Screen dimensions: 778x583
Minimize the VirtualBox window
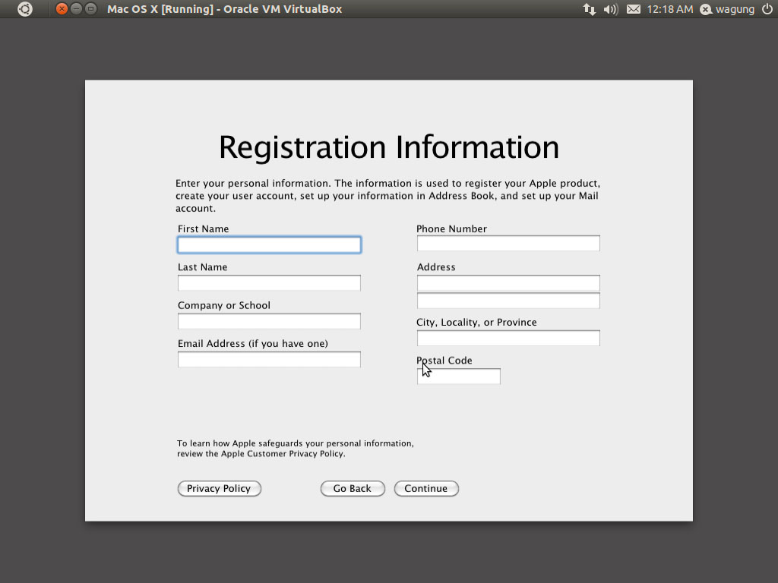point(76,9)
